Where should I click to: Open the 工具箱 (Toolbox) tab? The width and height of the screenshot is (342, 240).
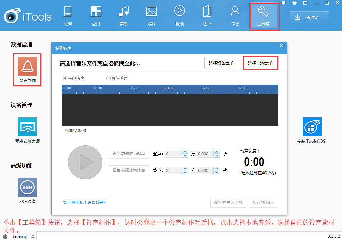pos(263,16)
